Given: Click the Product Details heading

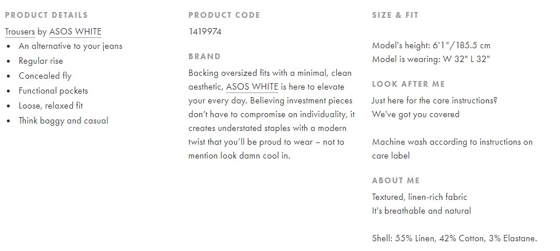Looking at the screenshot, I should click(46, 15).
